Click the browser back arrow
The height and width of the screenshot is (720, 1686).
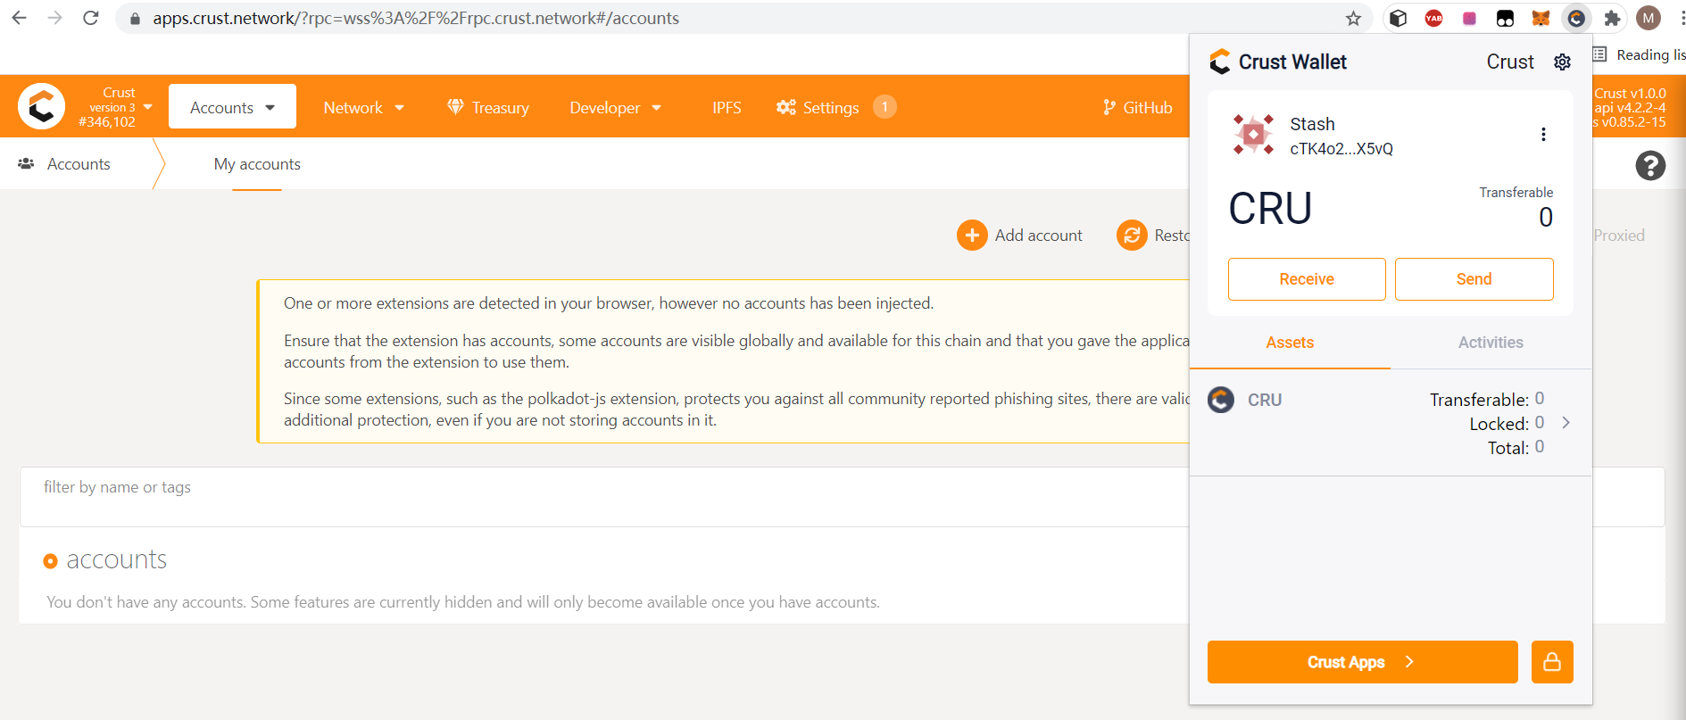tap(19, 18)
